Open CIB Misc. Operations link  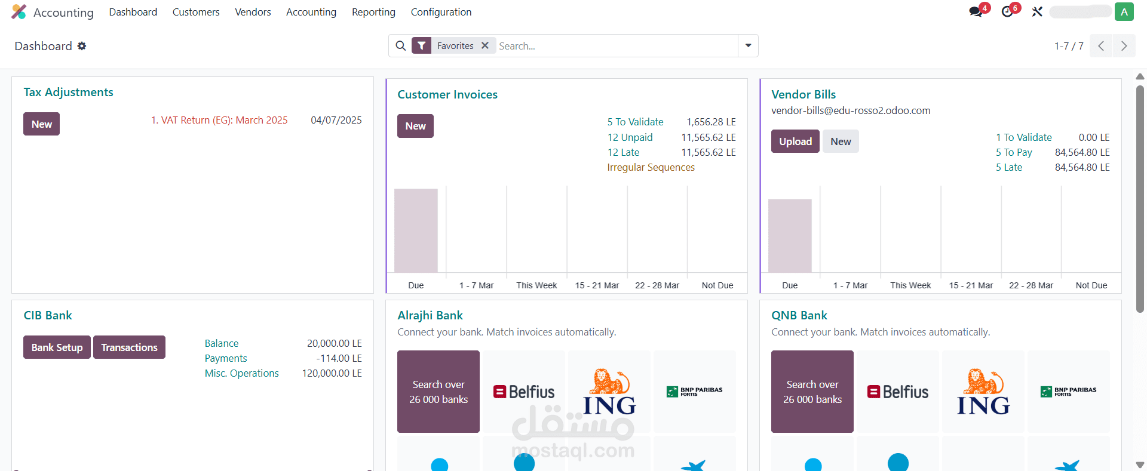[241, 373]
